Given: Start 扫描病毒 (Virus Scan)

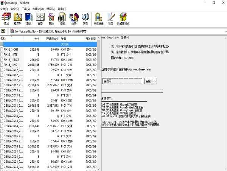Looking at the screenshot, I should click(x=98, y=18).
